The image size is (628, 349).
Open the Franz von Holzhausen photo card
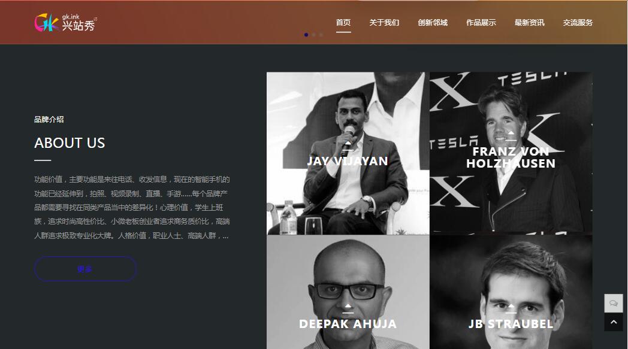click(x=511, y=153)
